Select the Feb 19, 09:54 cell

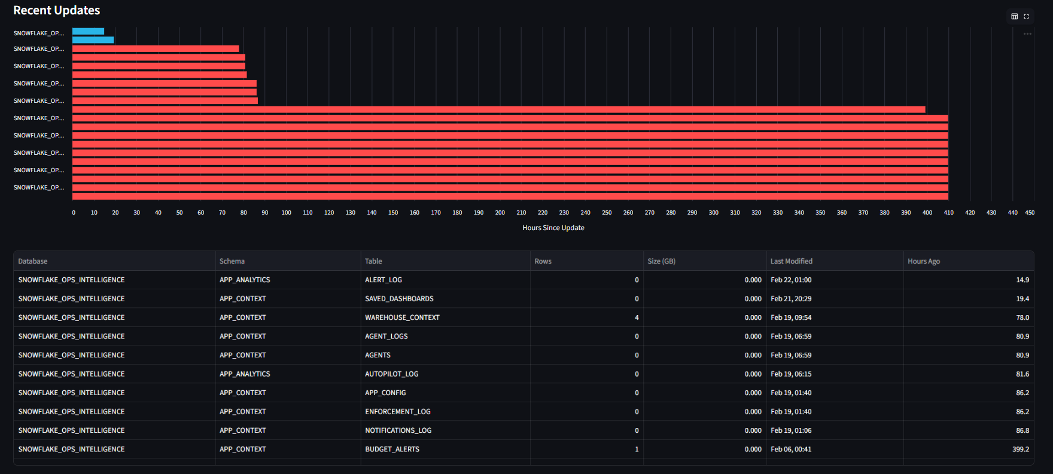[x=835, y=317]
